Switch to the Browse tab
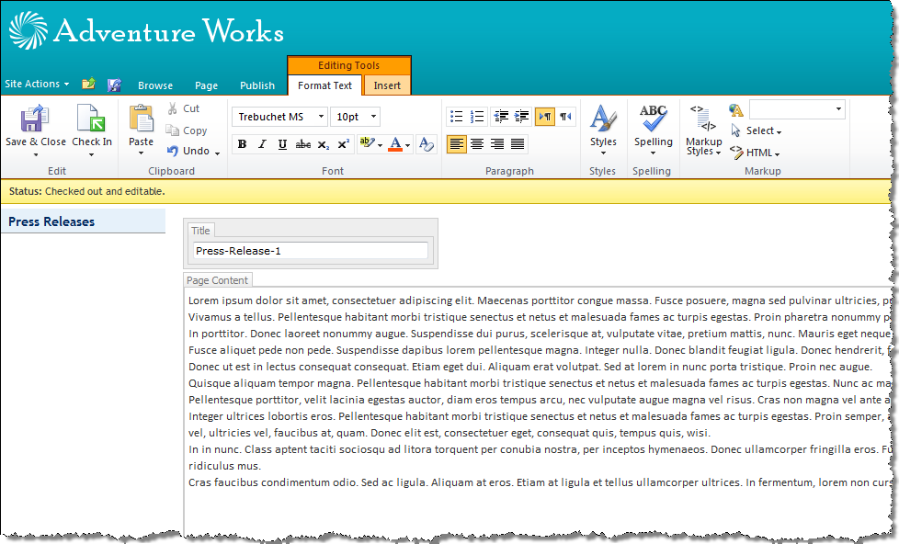 tap(155, 85)
